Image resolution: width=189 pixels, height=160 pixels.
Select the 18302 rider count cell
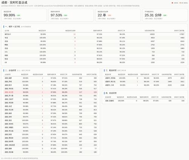pyautogui.click(x=152, y=34)
